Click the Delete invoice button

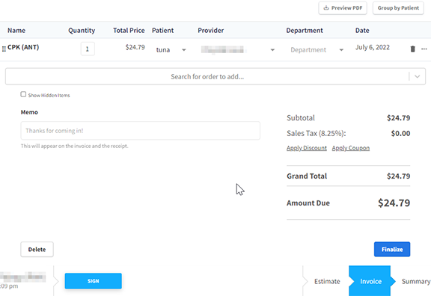tap(37, 250)
